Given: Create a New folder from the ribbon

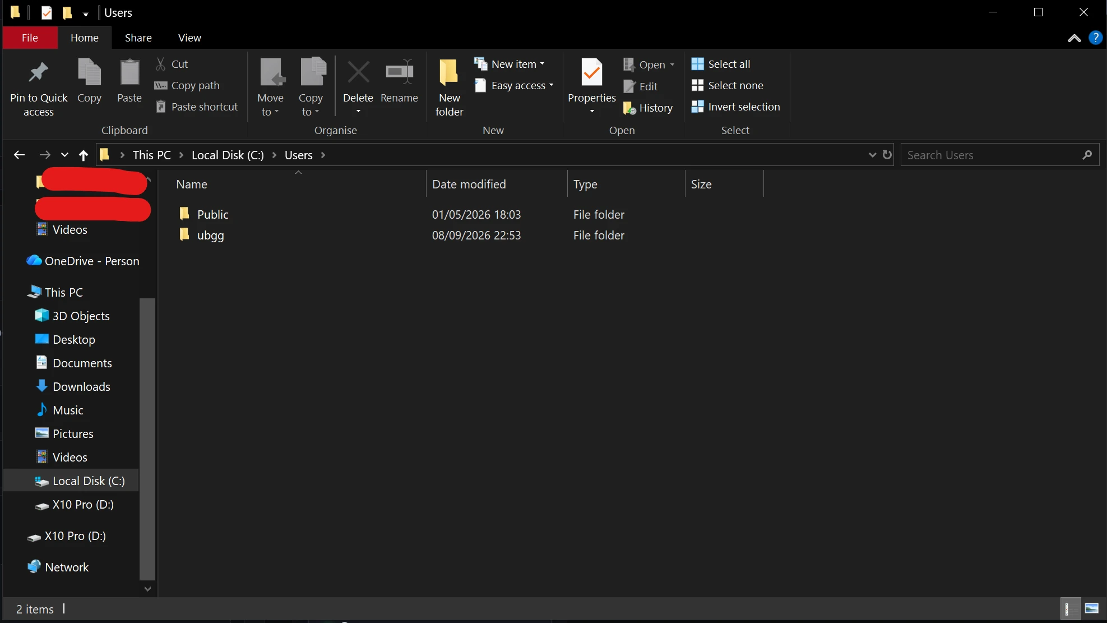Looking at the screenshot, I should pos(450,87).
